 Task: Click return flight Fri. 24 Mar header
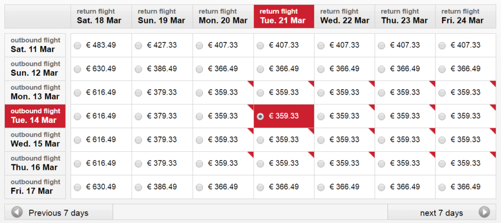click(x=466, y=16)
